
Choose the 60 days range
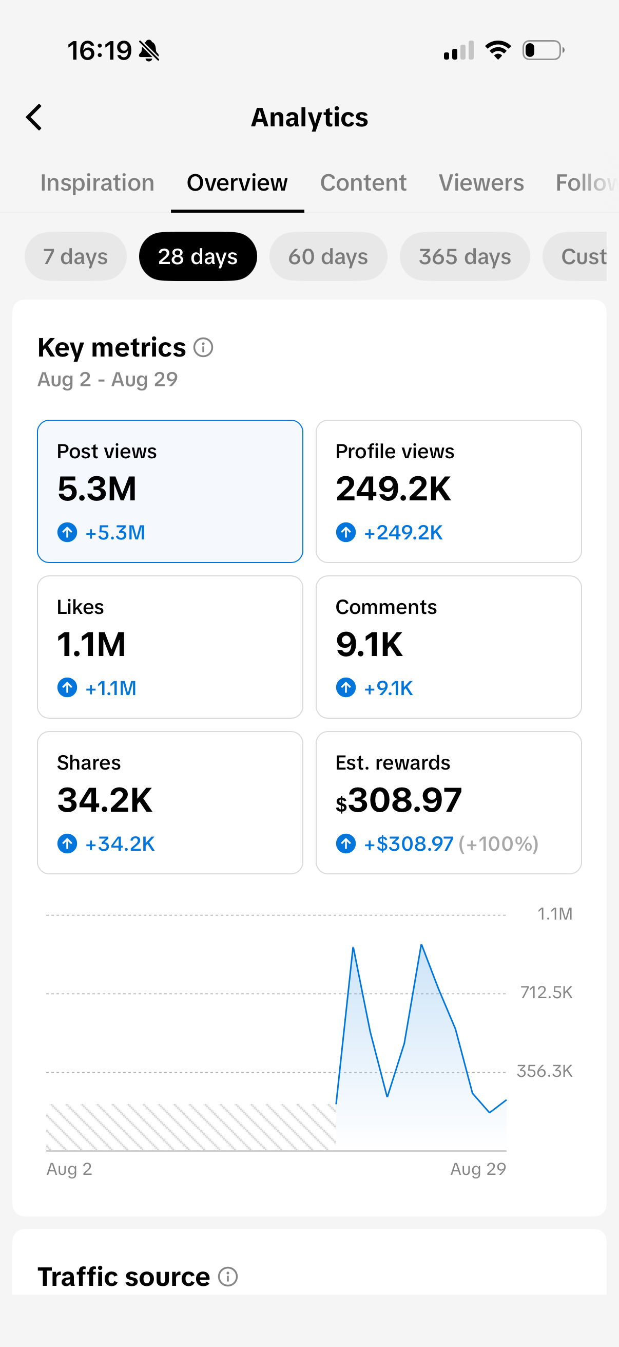[328, 256]
